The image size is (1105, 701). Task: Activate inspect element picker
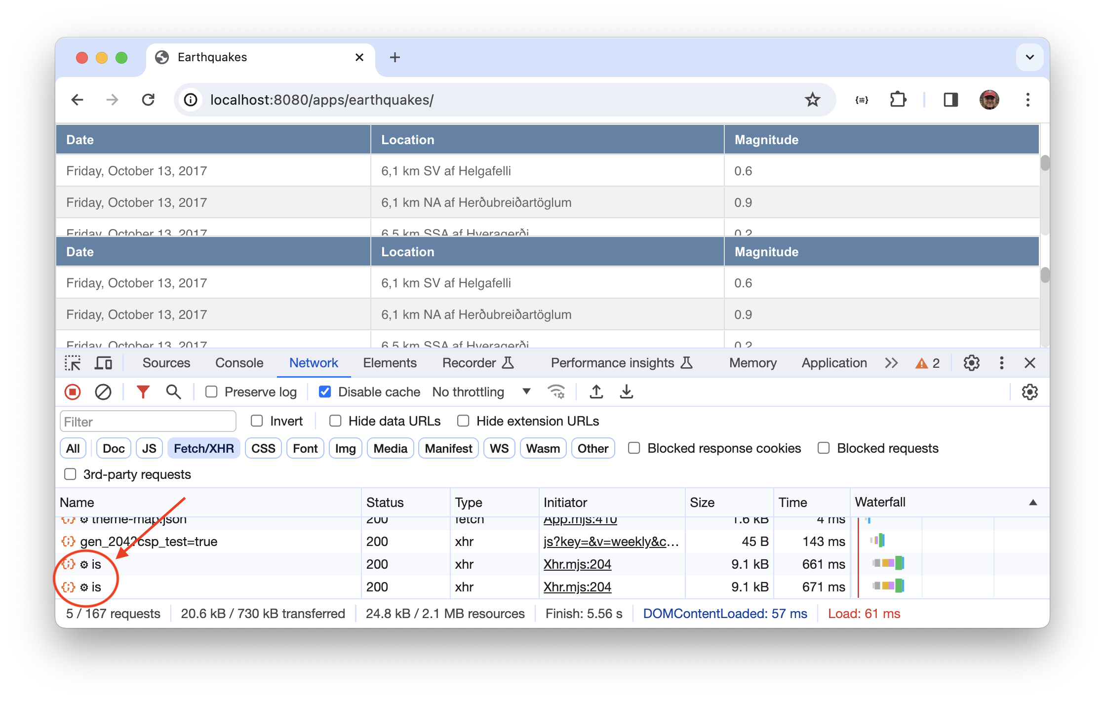[73, 363]
